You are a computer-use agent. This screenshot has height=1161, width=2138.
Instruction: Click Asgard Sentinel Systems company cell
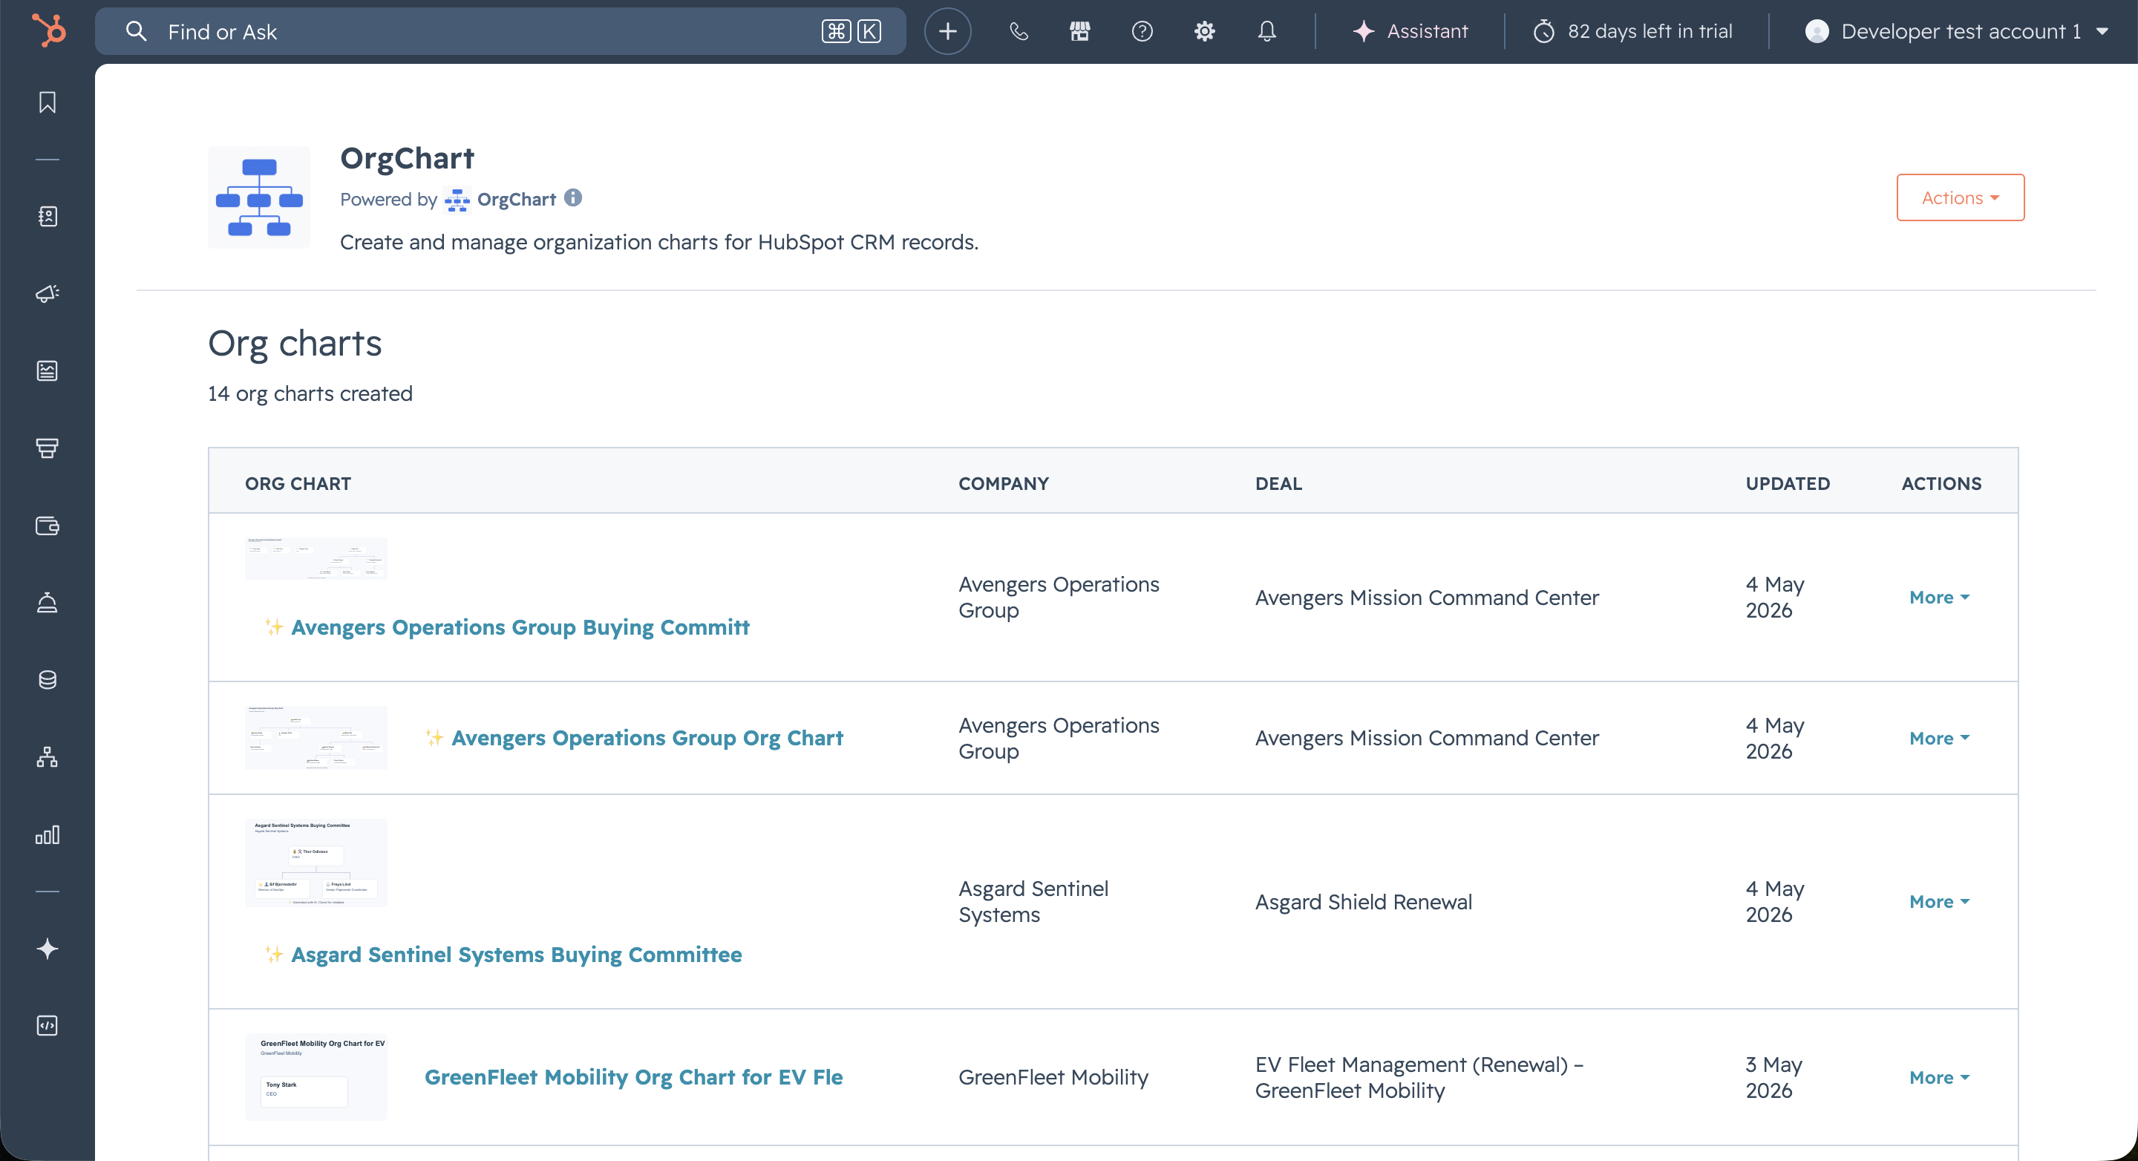(1033, 902)
